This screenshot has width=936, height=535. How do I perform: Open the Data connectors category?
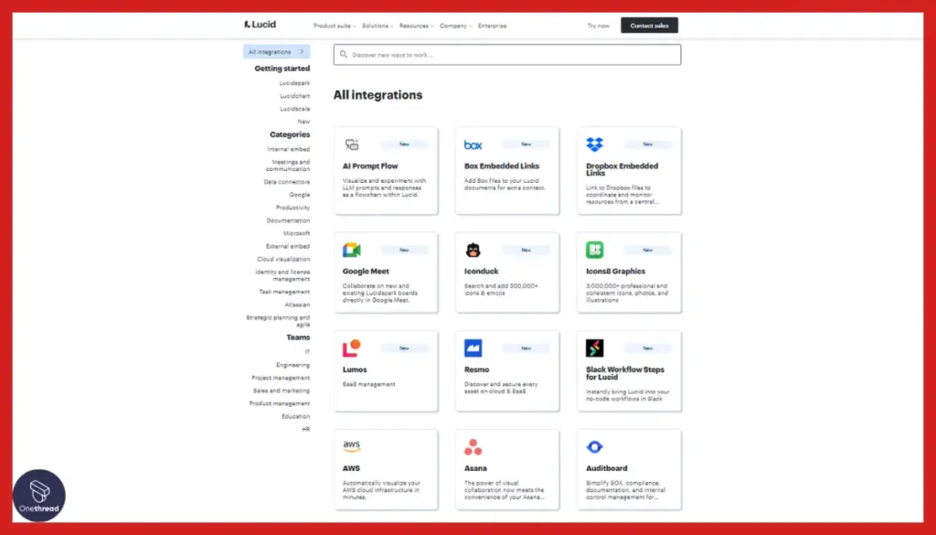tap(287, 181)
